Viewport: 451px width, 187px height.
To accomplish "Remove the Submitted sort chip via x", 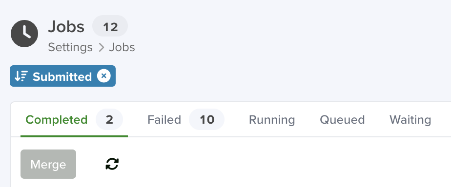I will (x=104, y=76).
